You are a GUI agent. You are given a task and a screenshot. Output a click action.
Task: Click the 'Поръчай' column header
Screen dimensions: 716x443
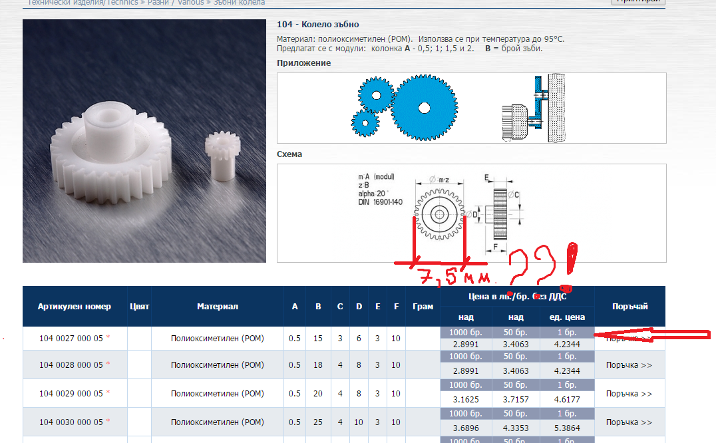click(629, 307)
